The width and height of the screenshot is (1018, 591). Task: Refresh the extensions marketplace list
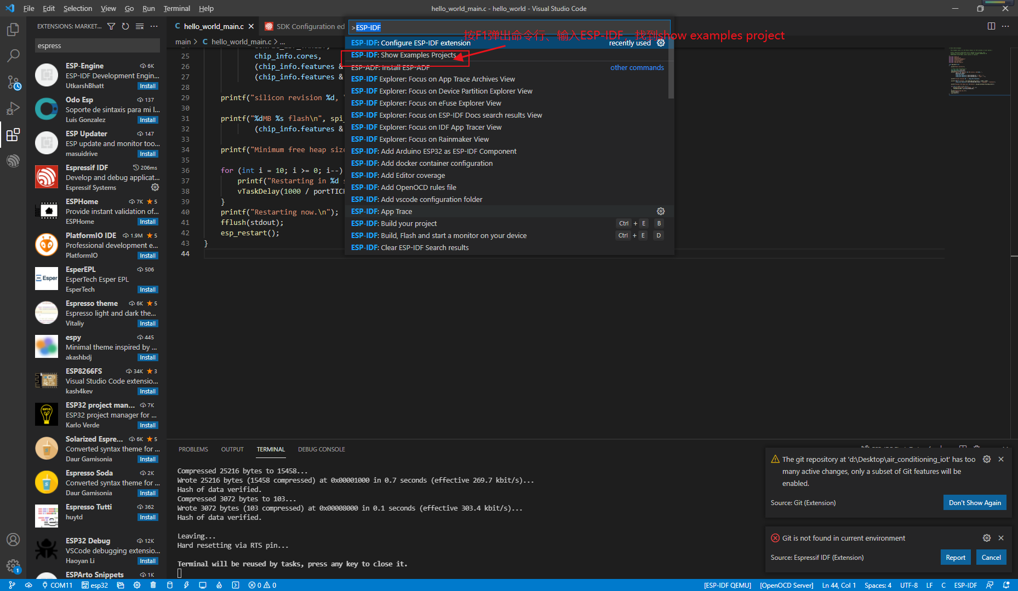tap(125, 26)
